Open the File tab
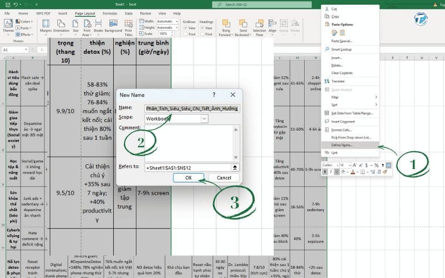This screenshot has height=278, width=445. click(7, 13)
